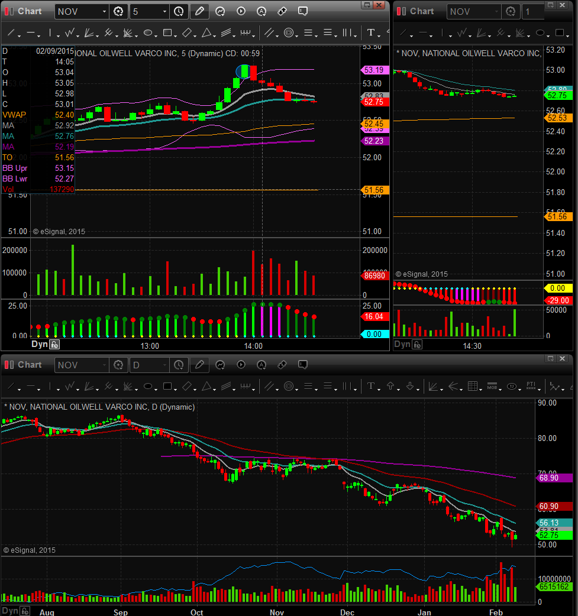The height and width of the screenshot is (616, 578).
Task: Select the ellipse tool in 5-minute chart toolbar
Action: [148, 33]
